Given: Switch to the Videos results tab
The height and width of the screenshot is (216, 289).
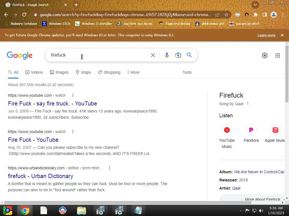Looking at the screenshot, I should pyautogui.click(x=34, y=72).
